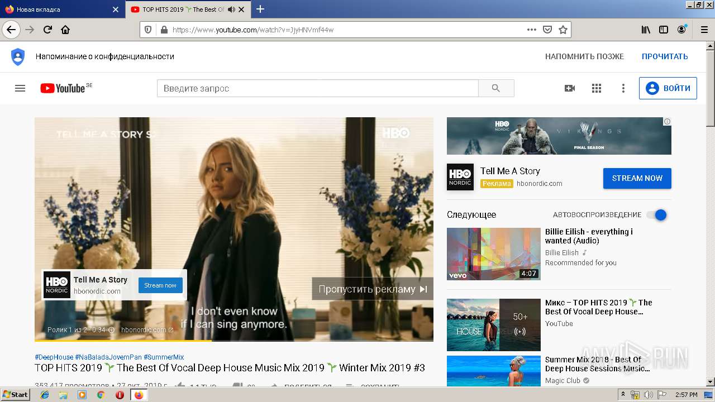The image size is (715, 402).
Task: Open the Windows Start menu
Action: click(x=16, y=394)
